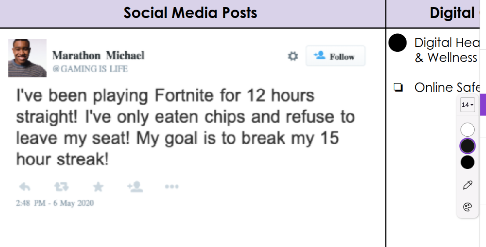Viewport: 486px width, 247px height.
Task: Click the Follow button
Action: [x=335, y=56]
